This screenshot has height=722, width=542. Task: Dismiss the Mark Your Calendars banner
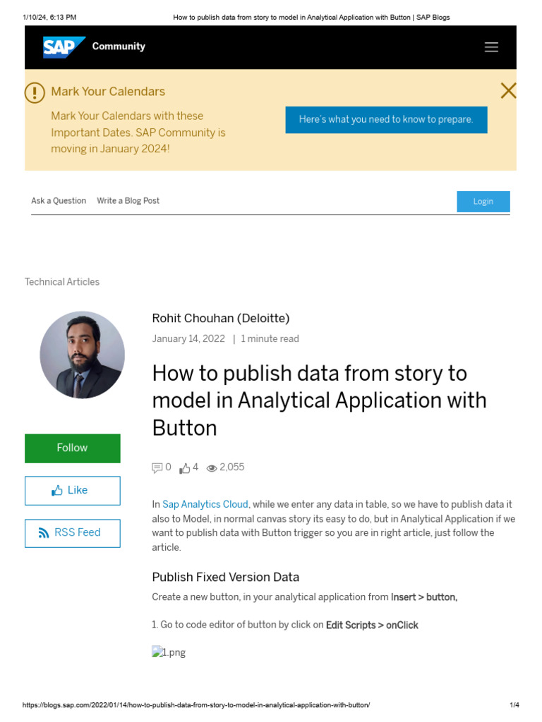coord(508,90)
